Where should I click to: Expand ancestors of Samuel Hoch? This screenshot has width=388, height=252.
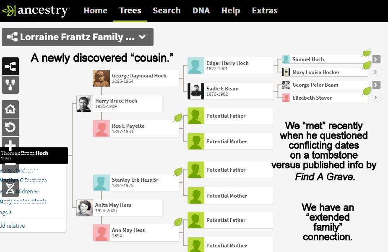pos(376,59)
